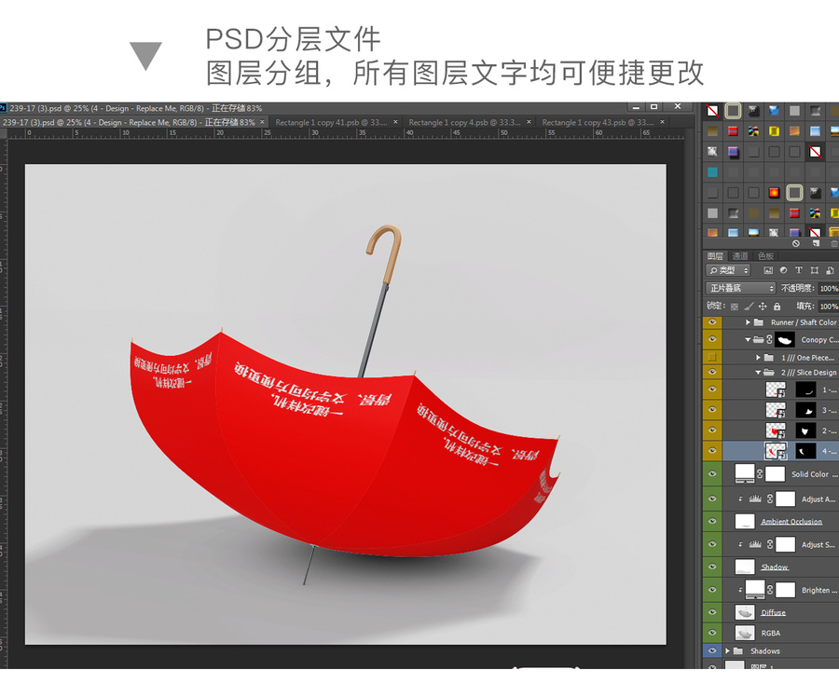Hide the Solid Color layer
The height and width of the screenshot is (697, 839).
pyautogui.click(x=712, y=474)
